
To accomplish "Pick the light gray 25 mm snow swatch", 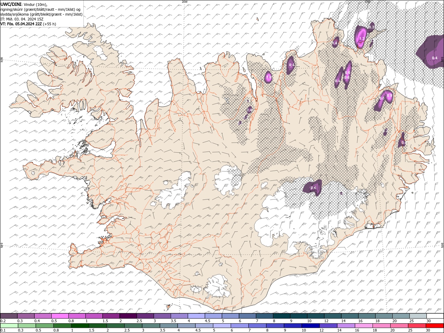I will coord(418,316).
